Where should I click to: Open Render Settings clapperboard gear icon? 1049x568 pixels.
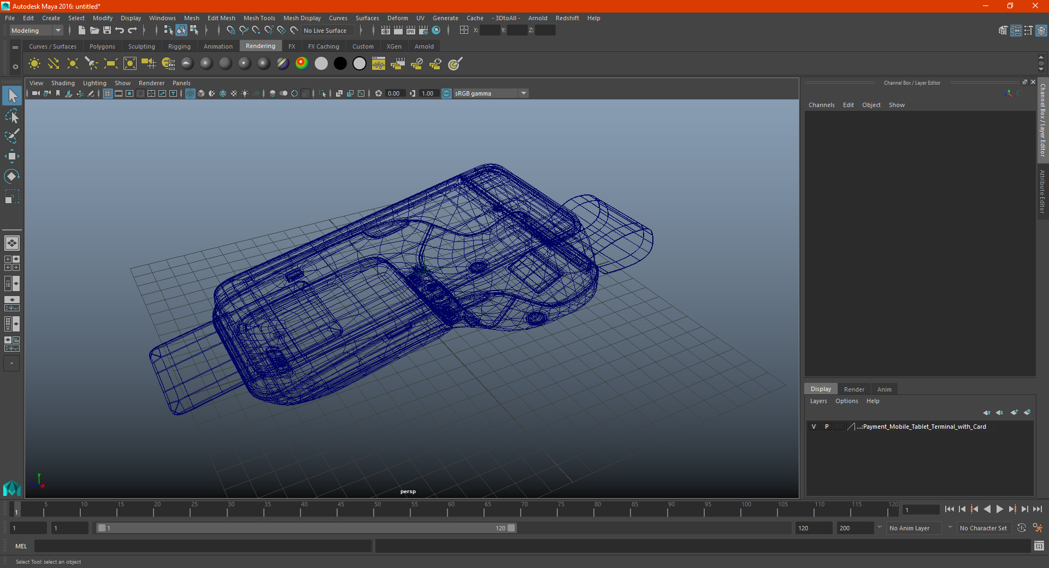click(x=423, y=31)
